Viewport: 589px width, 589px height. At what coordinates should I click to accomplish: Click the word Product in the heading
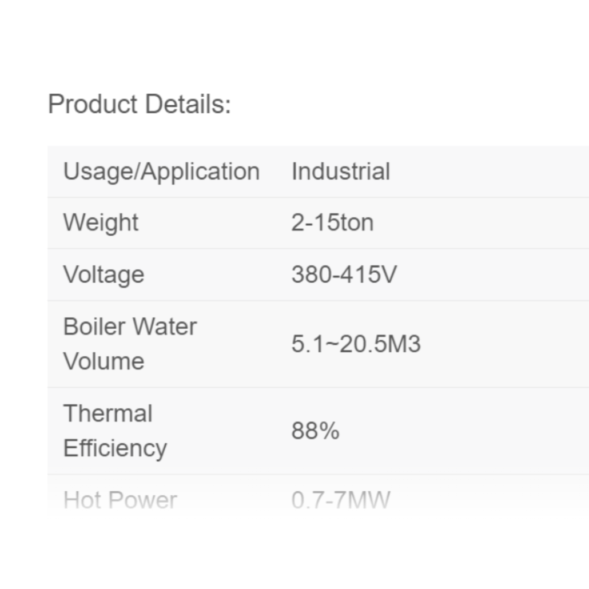point(93,104)
